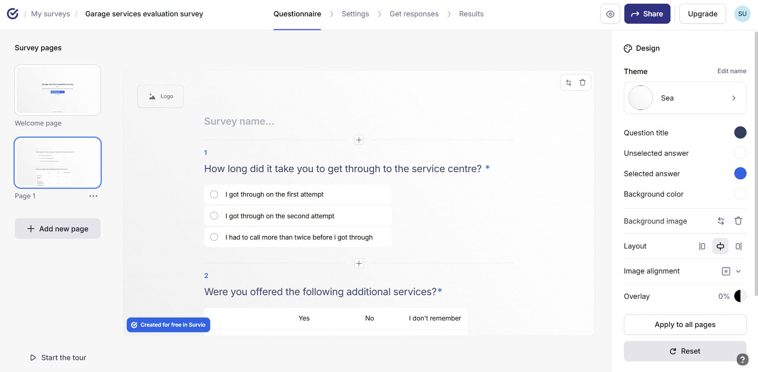The height and width of the screenshot is (372, 758).
Task: Switch to the Settings tab
Action: [x=355, y=14]
